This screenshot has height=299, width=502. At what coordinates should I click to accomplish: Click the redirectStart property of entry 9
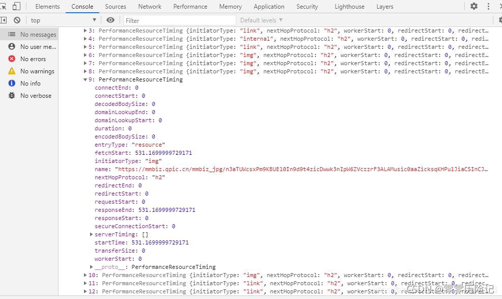(x=117, y=194)
